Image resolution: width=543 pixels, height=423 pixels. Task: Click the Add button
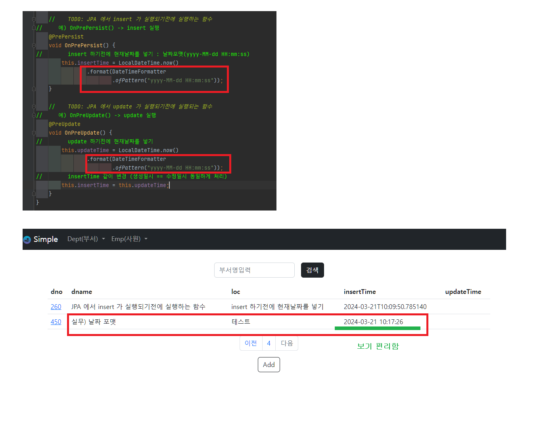tap(269, 365)
